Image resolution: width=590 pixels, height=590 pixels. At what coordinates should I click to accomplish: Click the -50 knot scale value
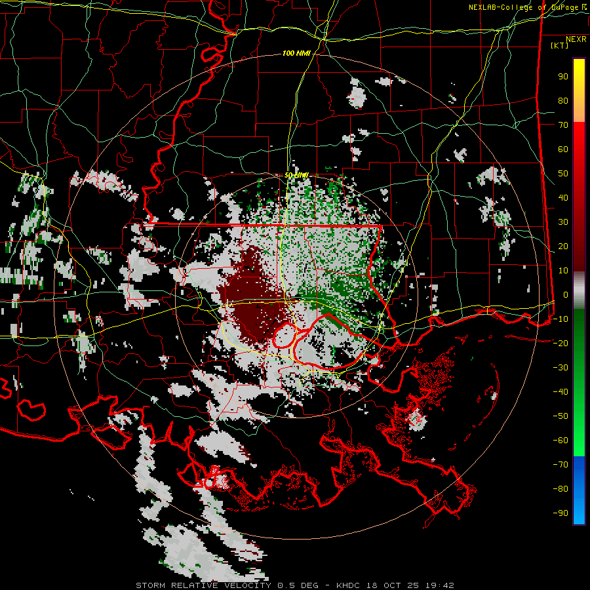pos(560,416)
